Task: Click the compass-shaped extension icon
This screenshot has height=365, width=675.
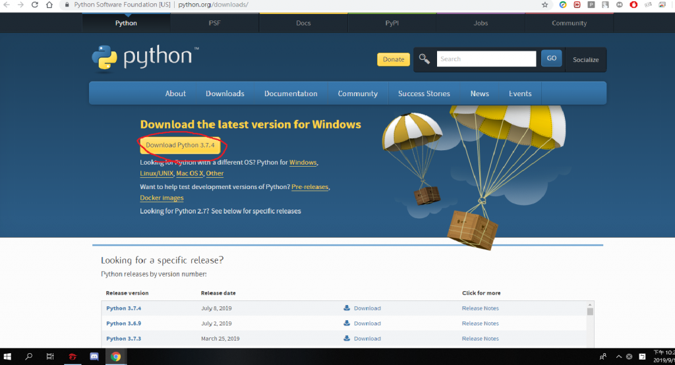Action: pyautogui.click(x=563, y=5)
